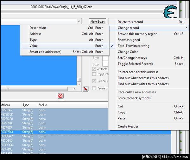Select Find out what accesses this address
The width and height of the screenshot is (190, 160).
[149, 78]
